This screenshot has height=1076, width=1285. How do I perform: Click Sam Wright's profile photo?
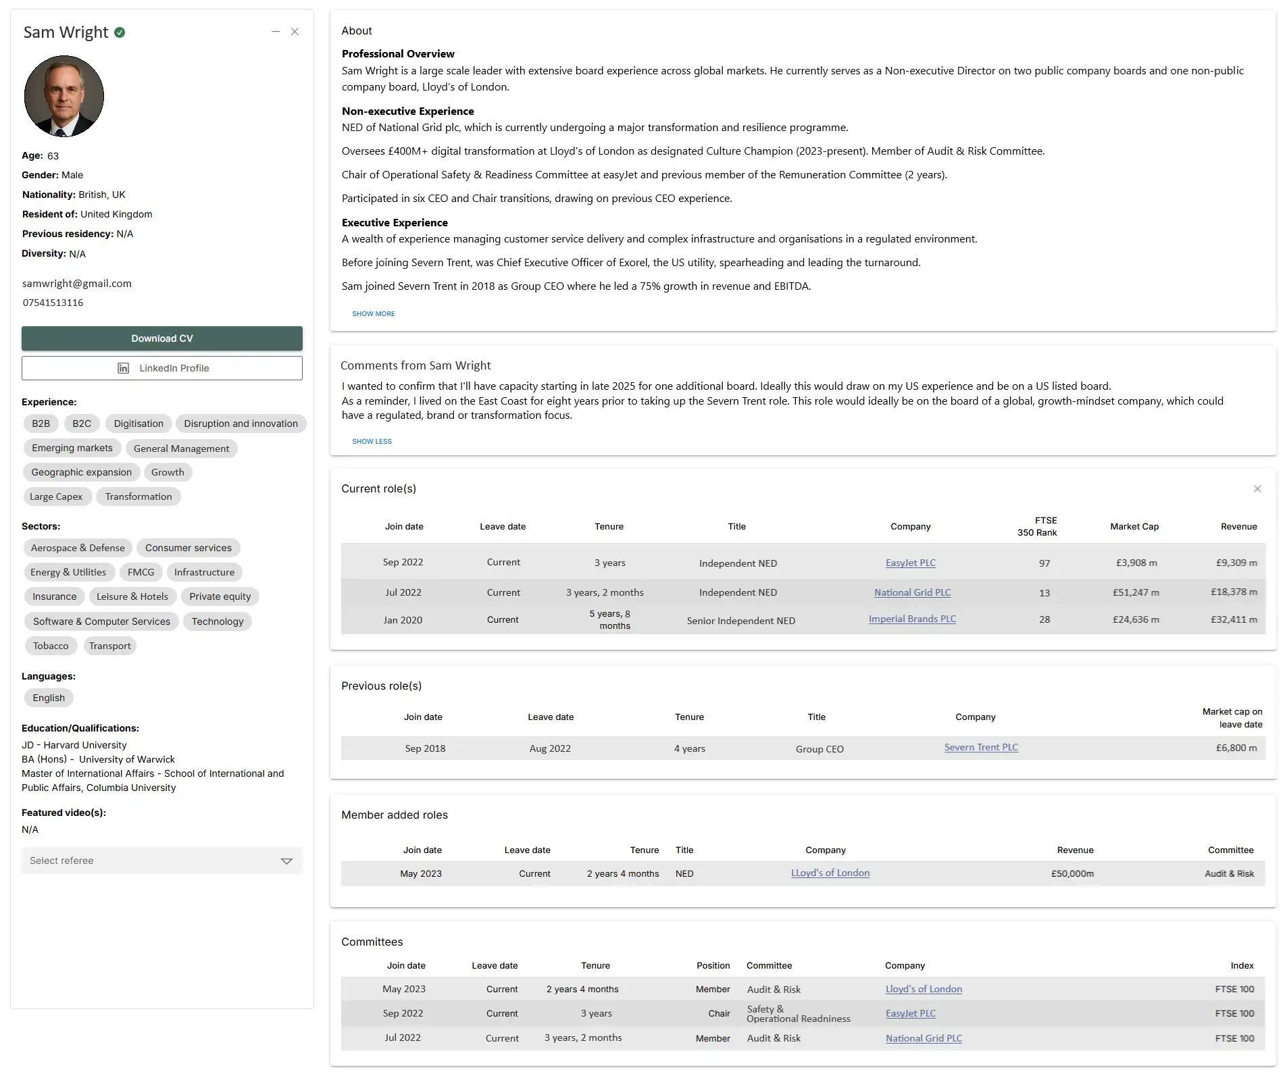[64, 96]
